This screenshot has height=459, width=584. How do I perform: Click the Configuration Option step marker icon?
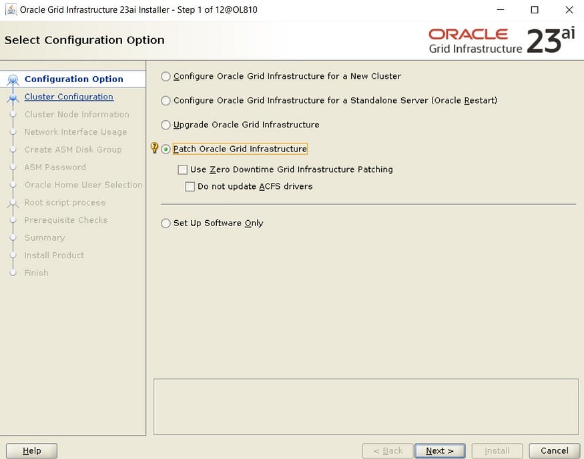pos(13,79)
